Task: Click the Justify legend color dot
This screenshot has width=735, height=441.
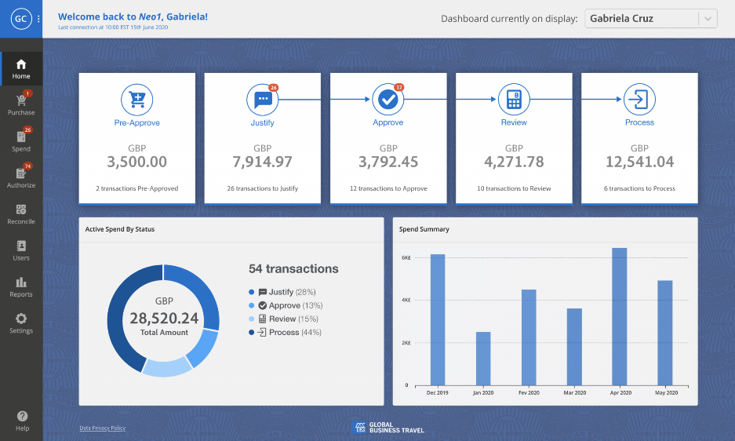Action: (x=251, y=292)
